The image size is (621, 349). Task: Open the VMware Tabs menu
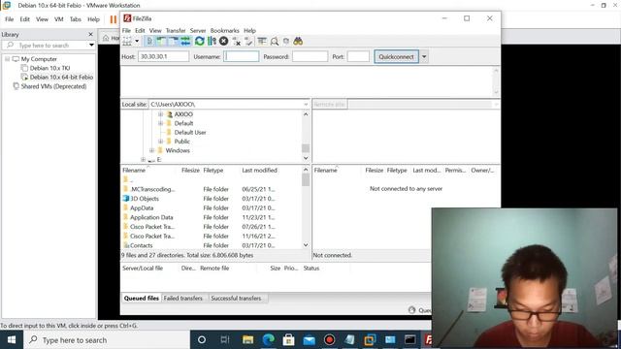click(76, 19)
